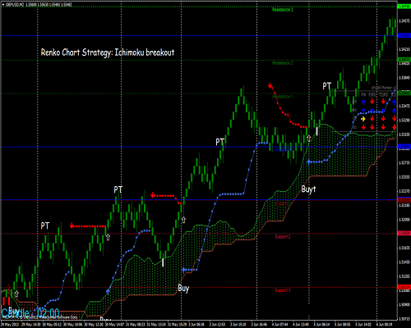This screenshot has height=328, width=411.
Task: Click the green price tag at top of price axis
Action: point(404,7)
